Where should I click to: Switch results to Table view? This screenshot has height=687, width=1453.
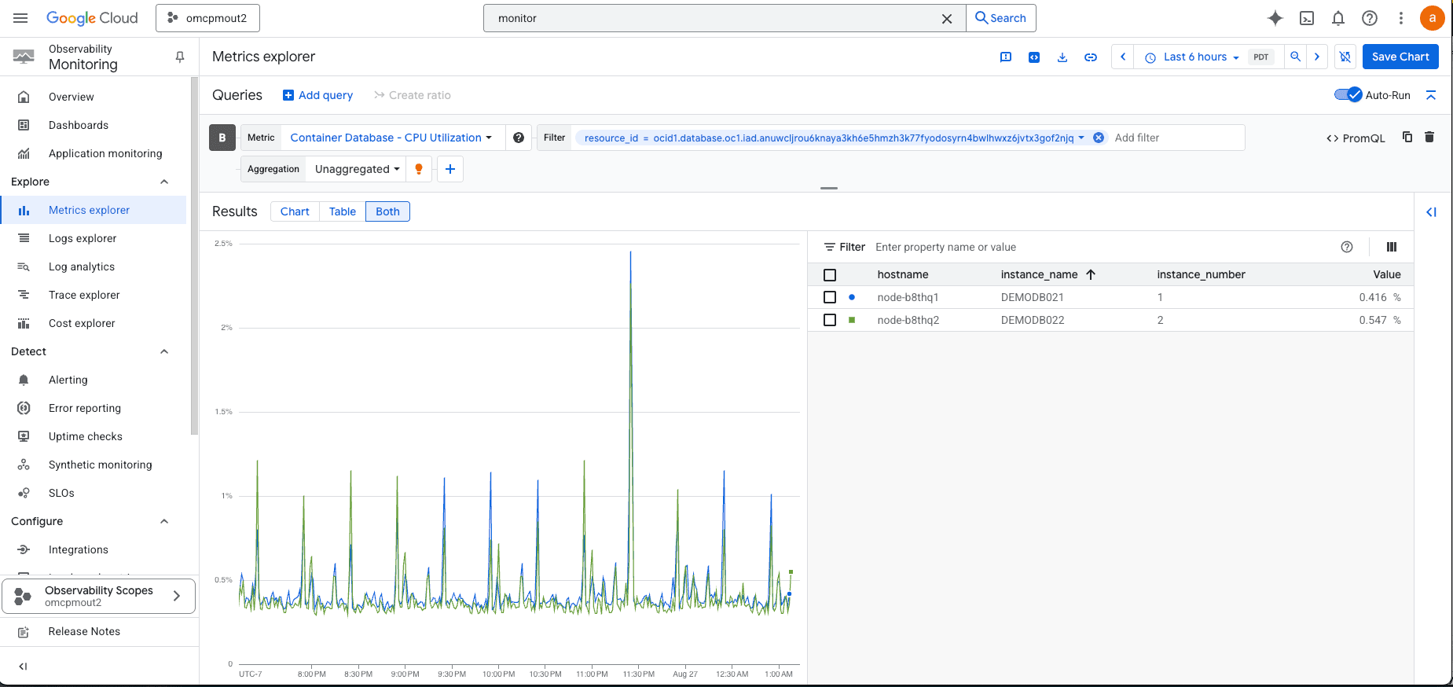[x=343, y=211]
